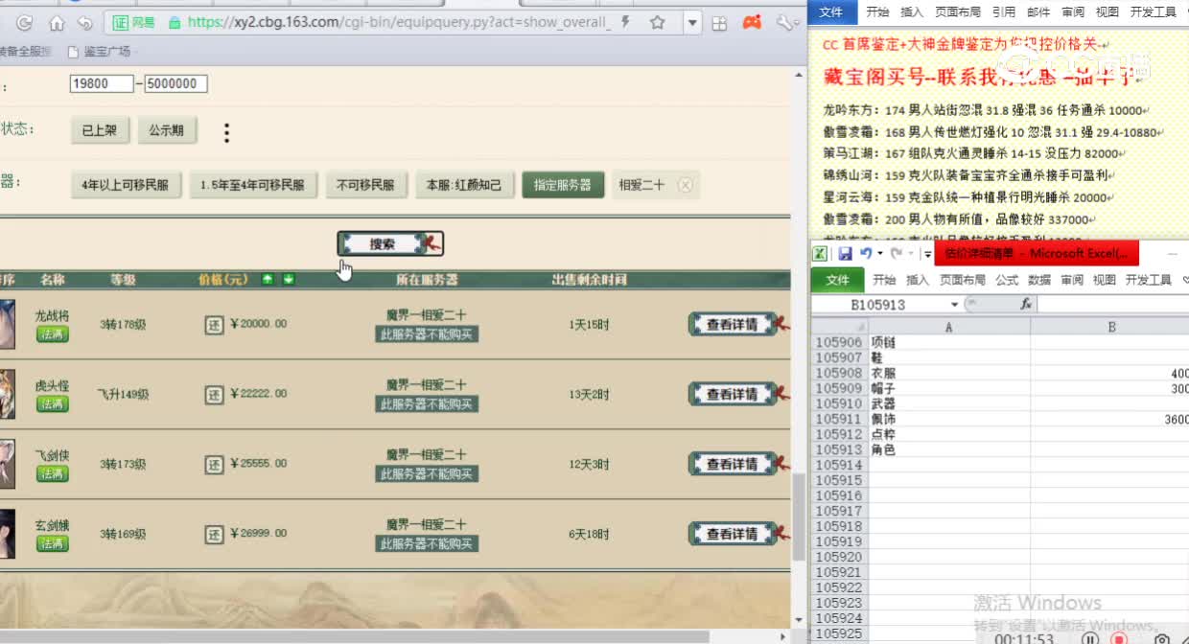Select 本服:红颜知己 server filter
1189x644 pixels.
point(463,185)
